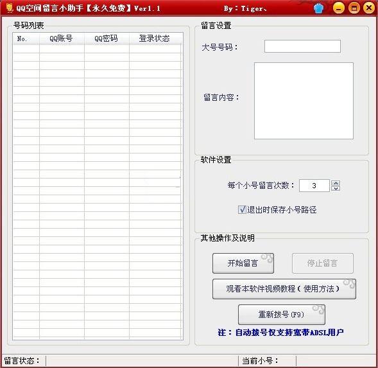The height and width of the screenshot is (368, 378).
Task: Click the QQ密码 column header
Action: 107,39
